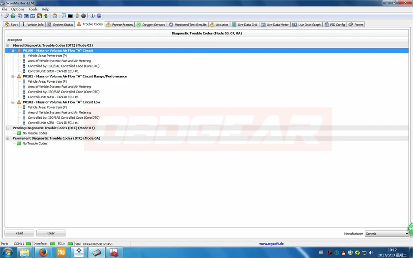Collapse Pending Diagnostic Trouble Codes group

(x=8, y=128)
